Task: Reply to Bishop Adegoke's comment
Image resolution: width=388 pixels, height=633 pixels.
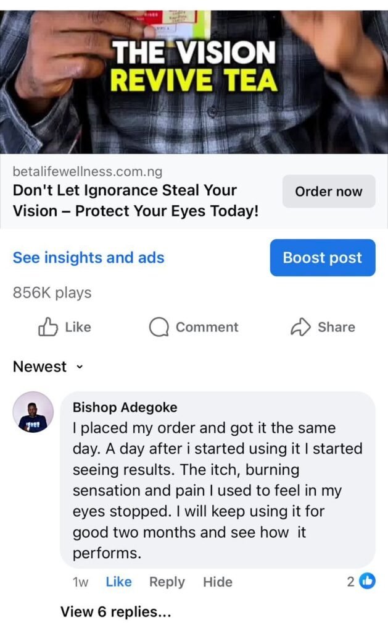Action: tap(167, 582)
